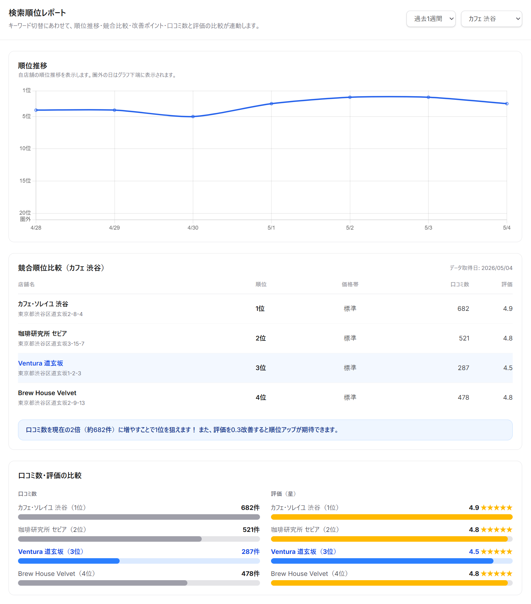This screenshot has height=604, width=531.
Task: Click rating 4.5 in the ranking table
Action: tap(508, 368)
